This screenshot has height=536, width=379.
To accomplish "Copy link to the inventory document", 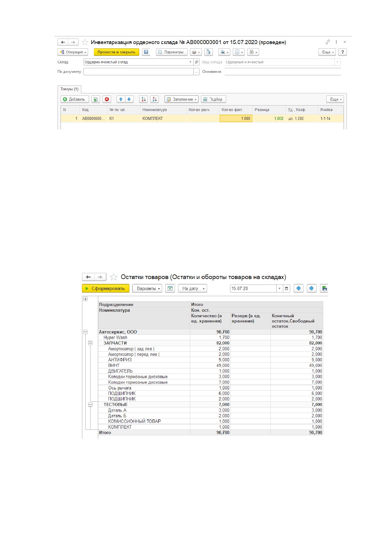I will point(328,42).
